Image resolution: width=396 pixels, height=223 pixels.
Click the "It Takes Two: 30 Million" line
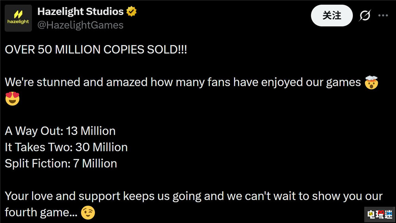(x=66, y=147)
